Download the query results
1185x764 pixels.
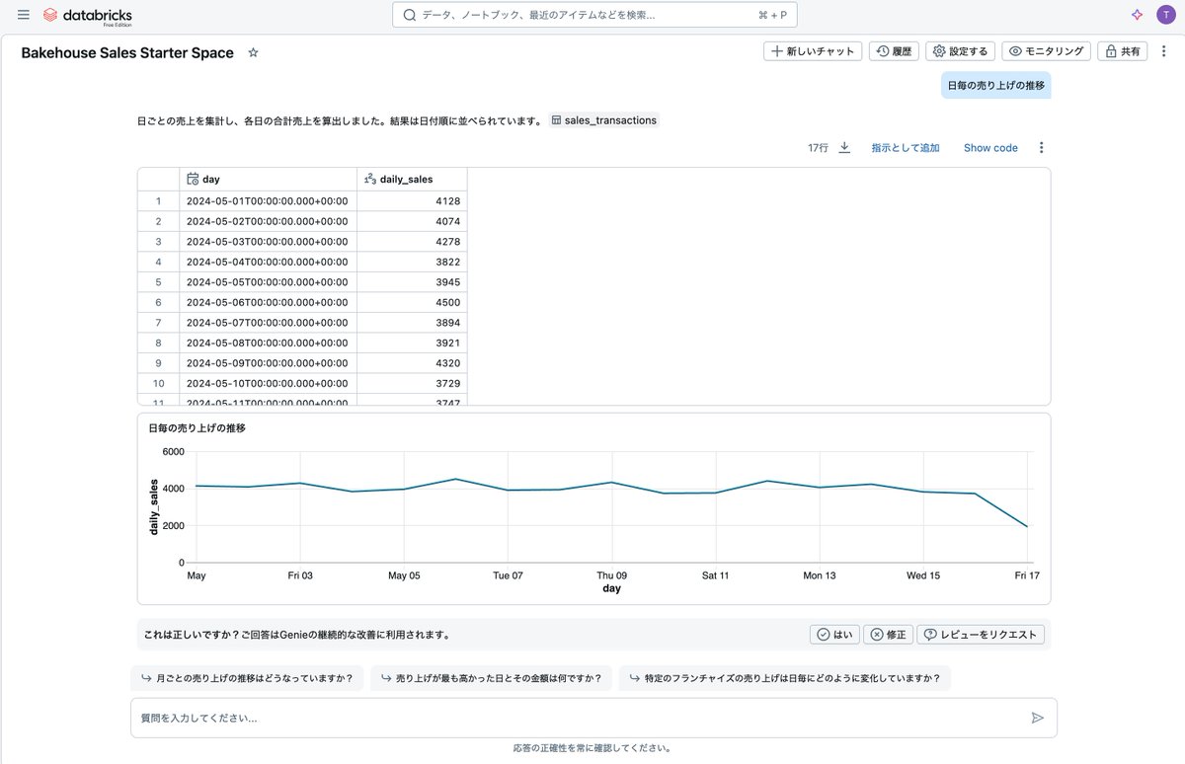pyautogui.click(x=844, y=146)
